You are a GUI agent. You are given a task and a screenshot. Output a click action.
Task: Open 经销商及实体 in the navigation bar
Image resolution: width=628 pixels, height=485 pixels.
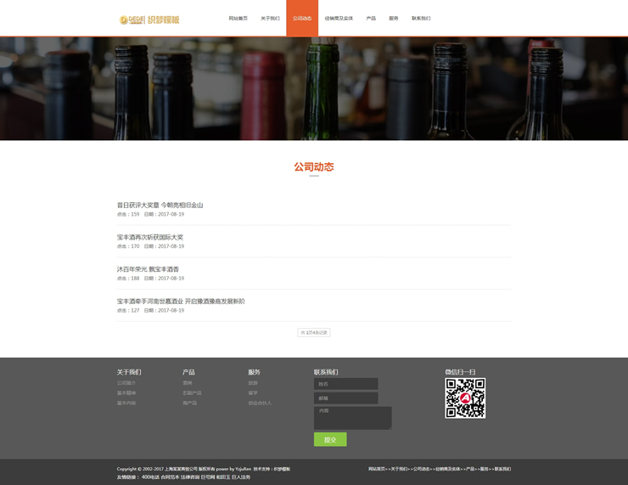tap(339, 19)
